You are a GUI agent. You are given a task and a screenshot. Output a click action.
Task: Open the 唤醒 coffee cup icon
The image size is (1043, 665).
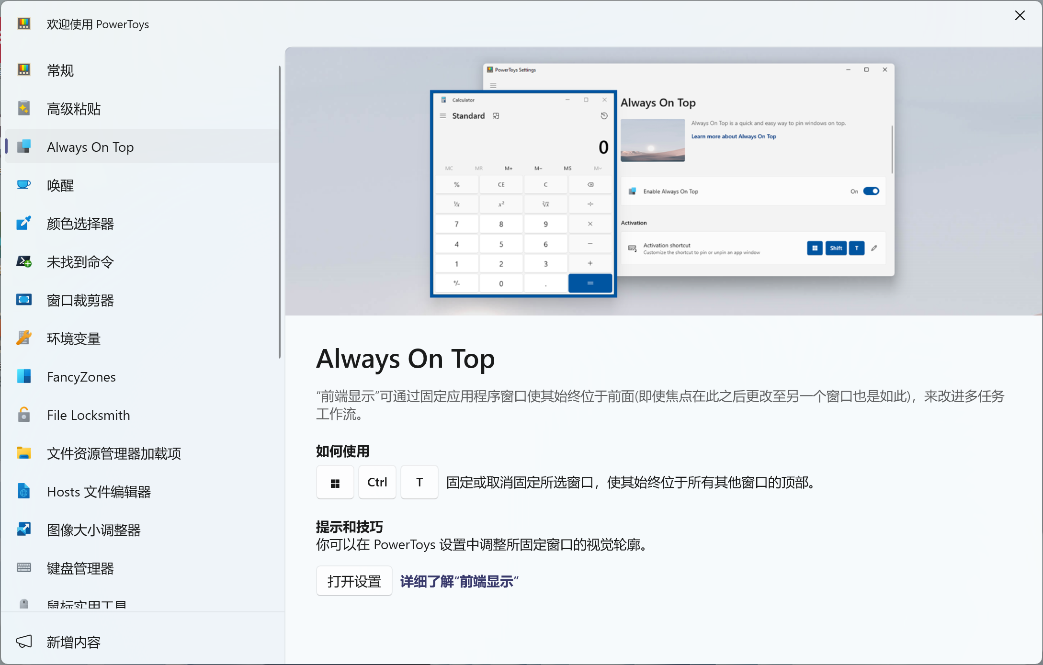[x=24, y=185]
